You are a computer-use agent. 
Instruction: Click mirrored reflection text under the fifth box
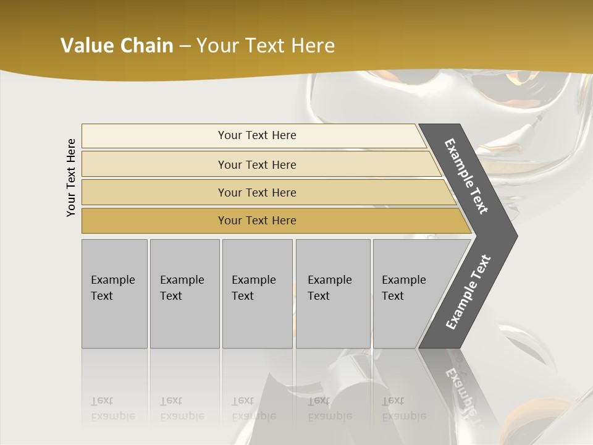(x=403, y=409)
